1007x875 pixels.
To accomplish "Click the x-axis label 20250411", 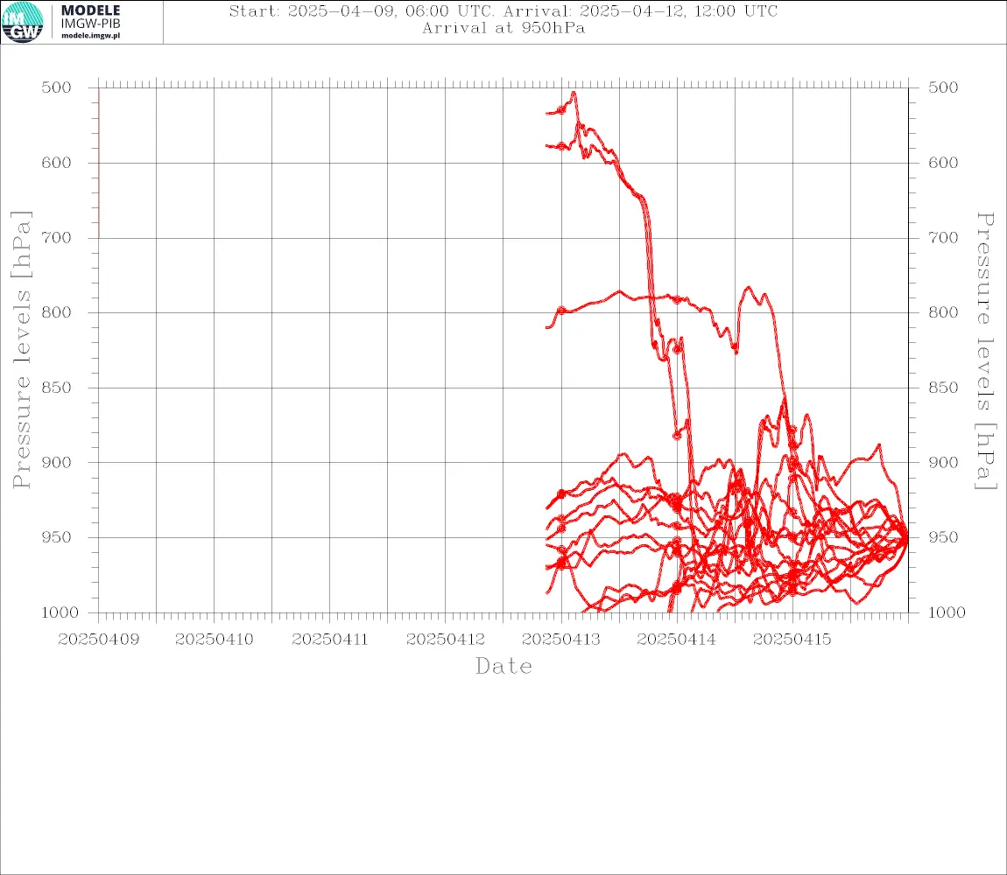I will tap(330, 640).
